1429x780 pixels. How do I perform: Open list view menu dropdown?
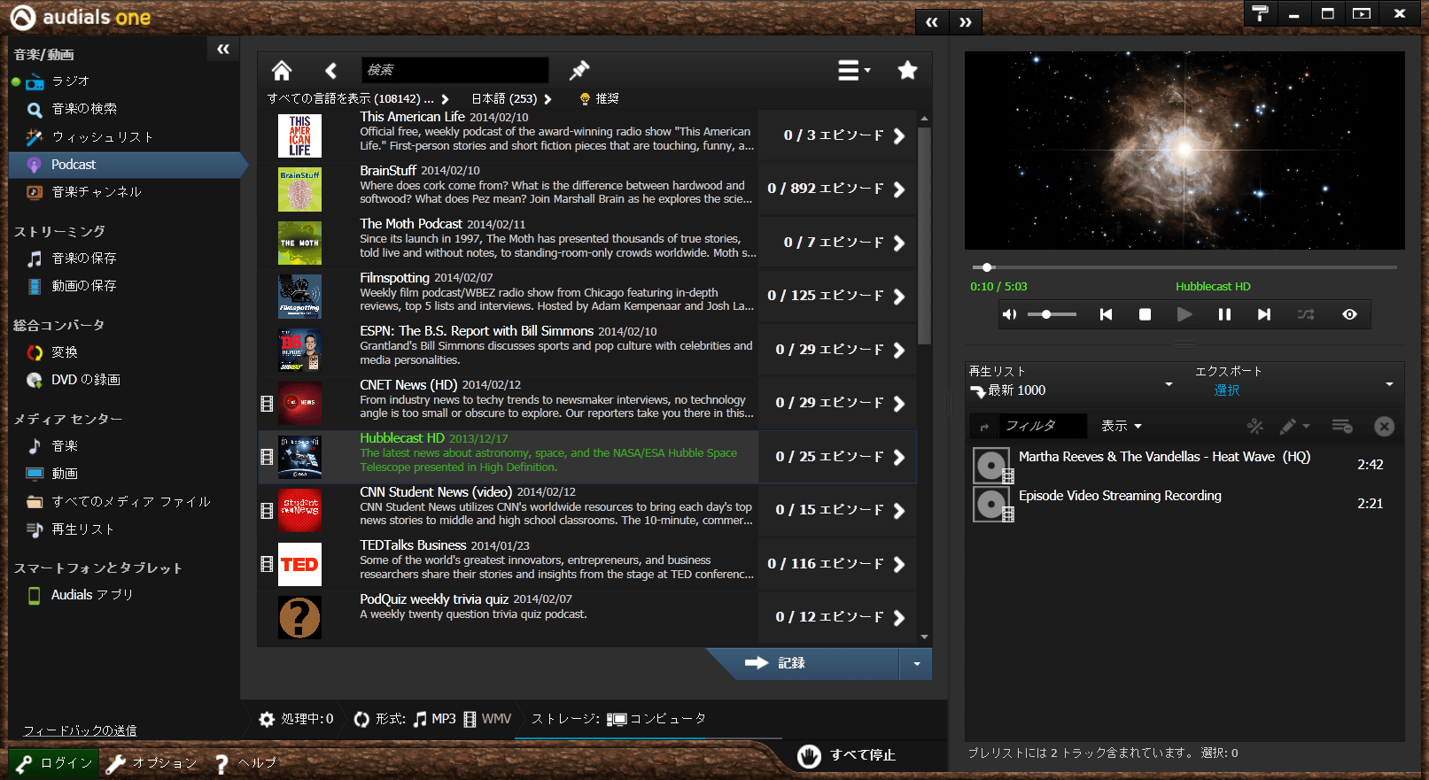point(854,70)
